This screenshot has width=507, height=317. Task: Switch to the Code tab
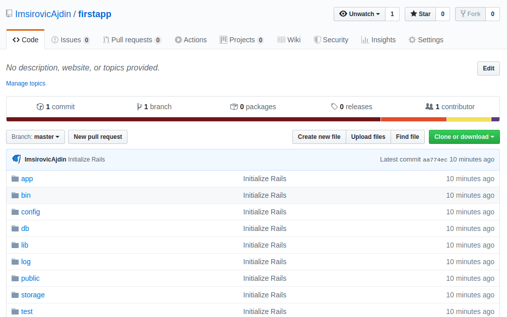coord(26,40)
